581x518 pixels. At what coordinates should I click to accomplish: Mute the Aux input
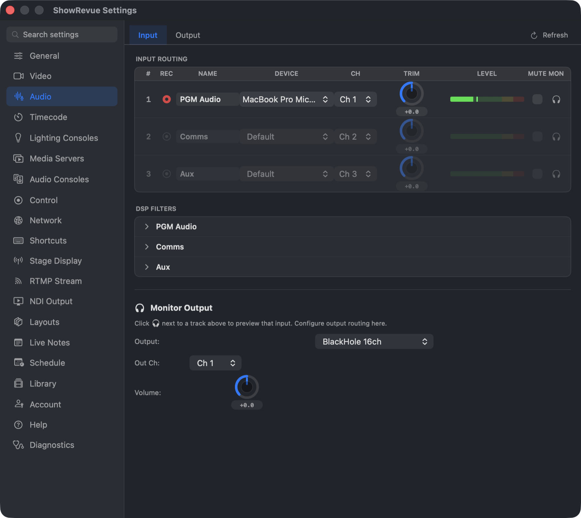[x=537, y=174]
